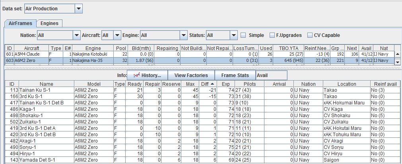Click the View Factories button

click(x=191, y=75)
